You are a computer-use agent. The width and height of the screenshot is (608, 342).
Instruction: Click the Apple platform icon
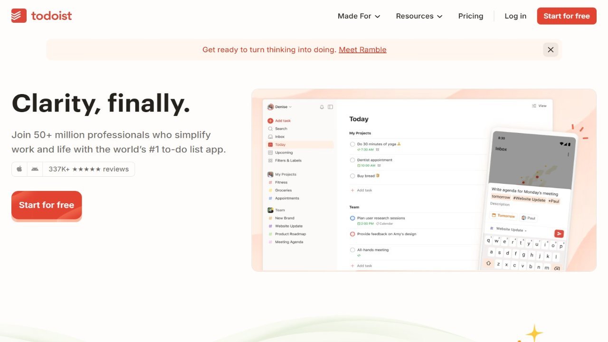coord(19,169)
